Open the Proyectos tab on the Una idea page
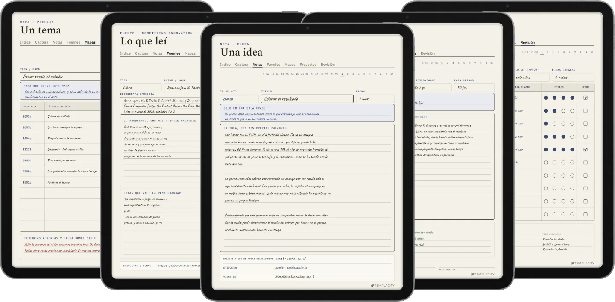Image resolution: width=615 pixels, height=302 pixels. 308,65
